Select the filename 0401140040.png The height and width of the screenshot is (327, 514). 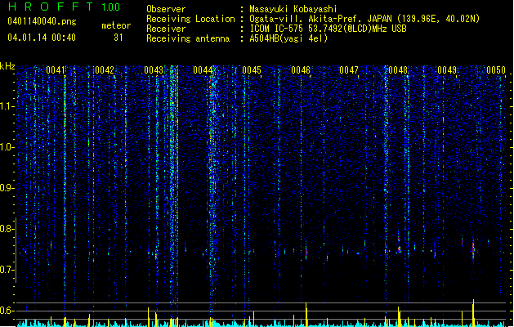(42, 21)
